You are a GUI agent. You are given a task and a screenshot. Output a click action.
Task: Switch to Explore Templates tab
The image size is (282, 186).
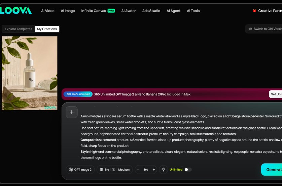19,29
